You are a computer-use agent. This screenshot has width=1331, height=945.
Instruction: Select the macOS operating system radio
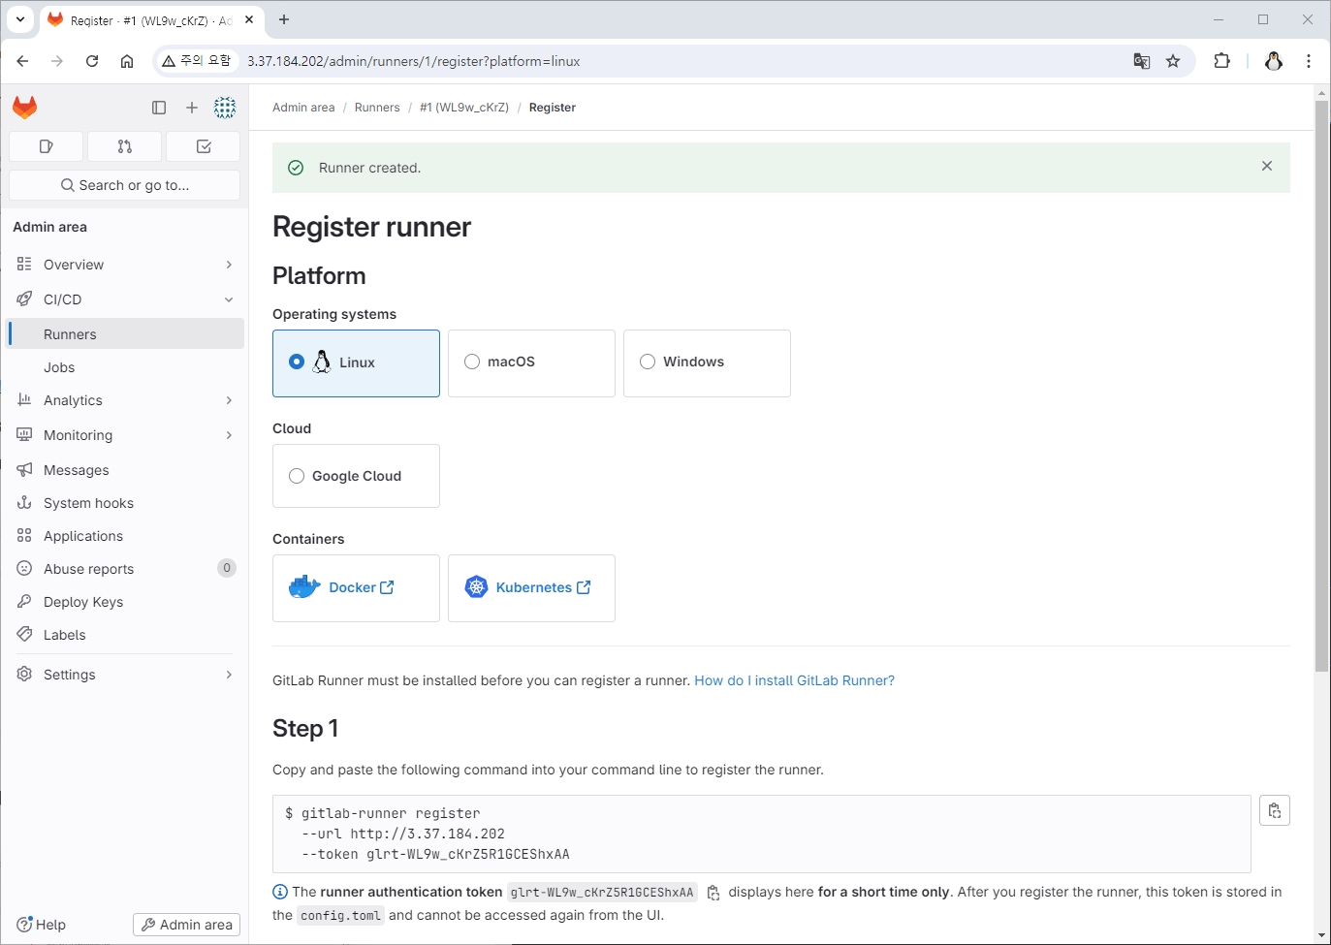click(x=472, y=362)
